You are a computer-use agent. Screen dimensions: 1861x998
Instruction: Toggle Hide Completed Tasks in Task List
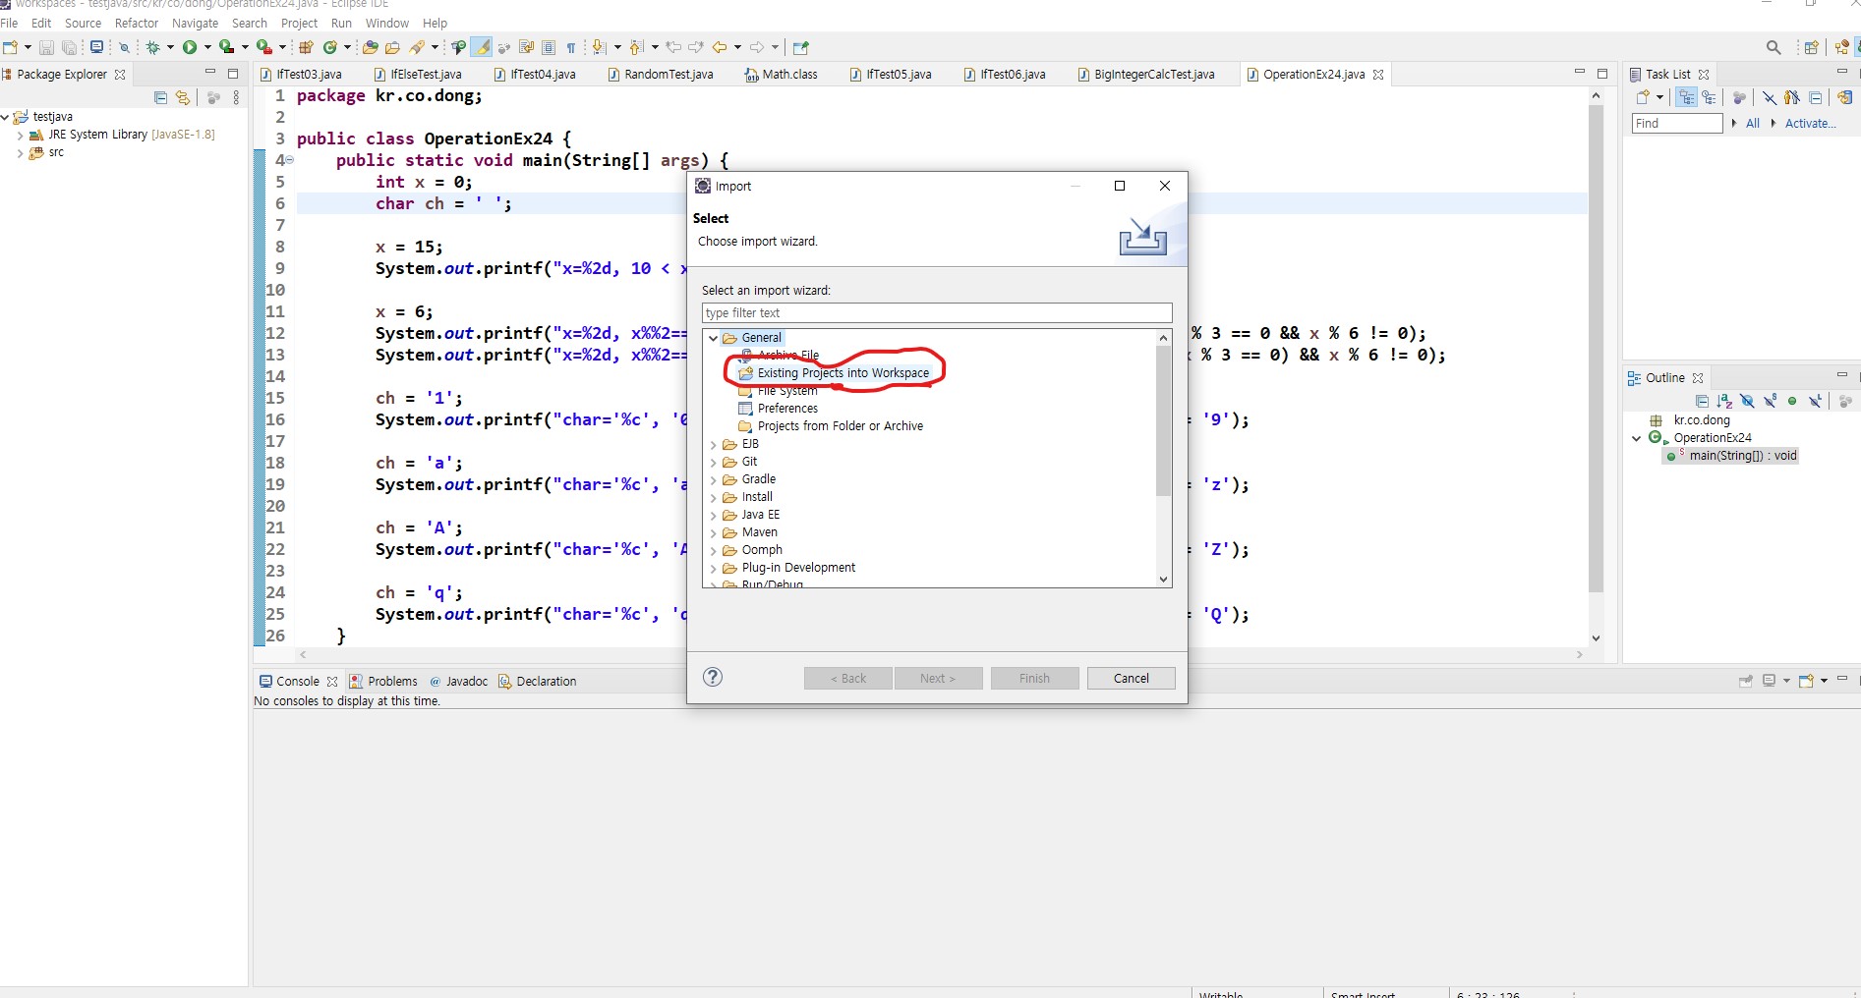click(x=1770, y=97)
